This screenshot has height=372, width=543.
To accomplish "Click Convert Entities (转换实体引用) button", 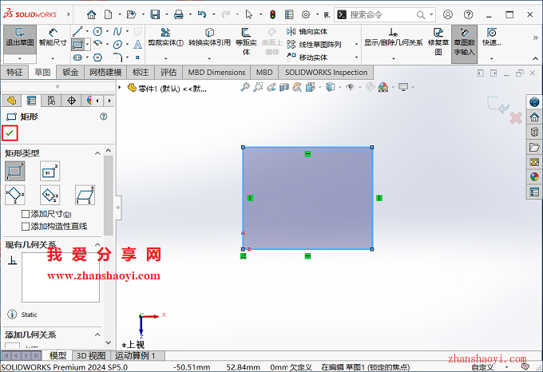I will click(209, 38).
